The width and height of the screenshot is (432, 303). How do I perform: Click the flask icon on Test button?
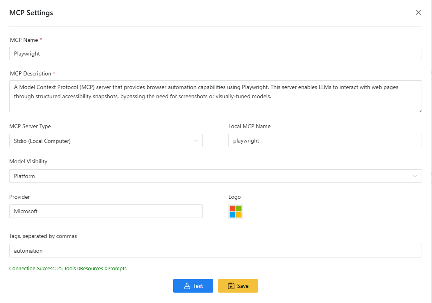pos(186,286)
